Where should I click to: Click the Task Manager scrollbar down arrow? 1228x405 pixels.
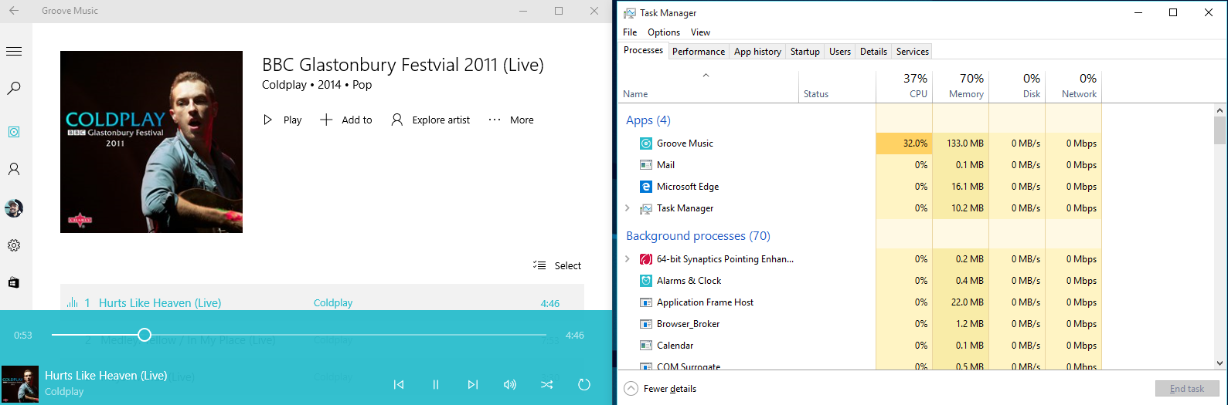[1220, 363]
